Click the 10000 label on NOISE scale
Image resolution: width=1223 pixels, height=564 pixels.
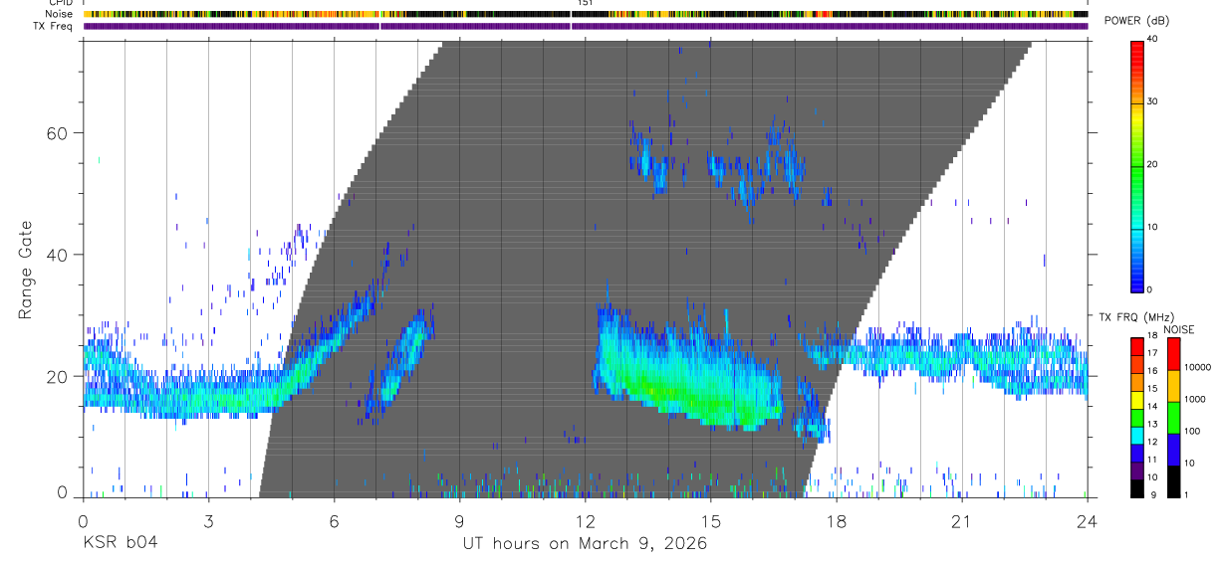[x=1198, y=367]
